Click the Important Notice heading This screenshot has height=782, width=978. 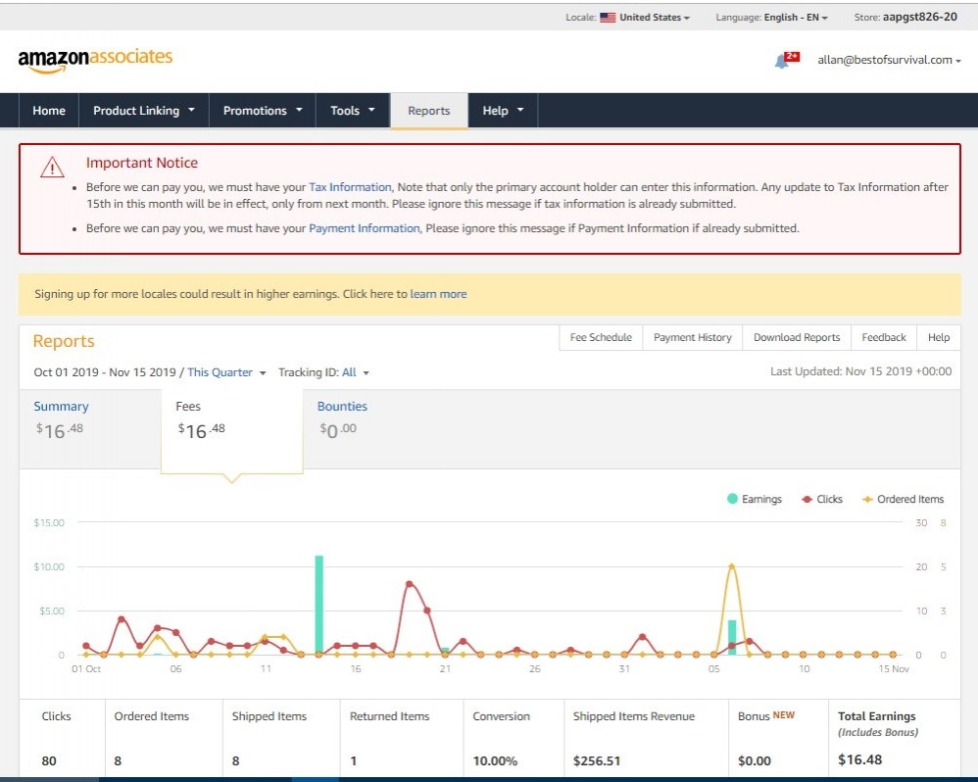point(141,163)
